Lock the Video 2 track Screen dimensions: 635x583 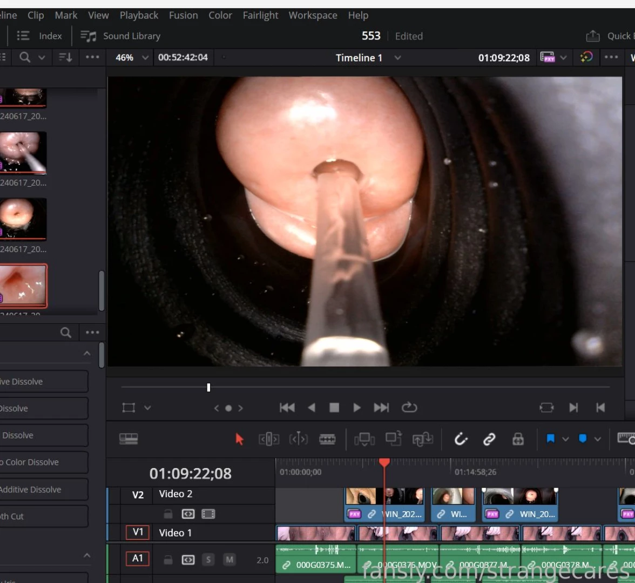pyautogui.click(x=168, y=513)
